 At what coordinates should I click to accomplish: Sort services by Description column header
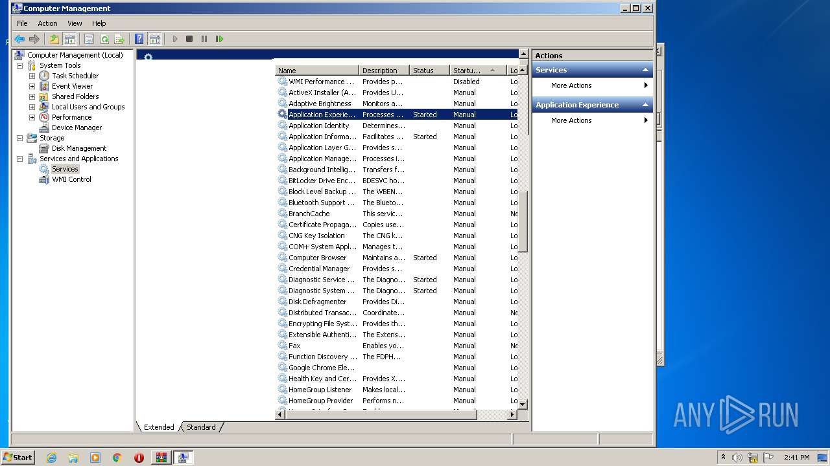pos(384,71)
